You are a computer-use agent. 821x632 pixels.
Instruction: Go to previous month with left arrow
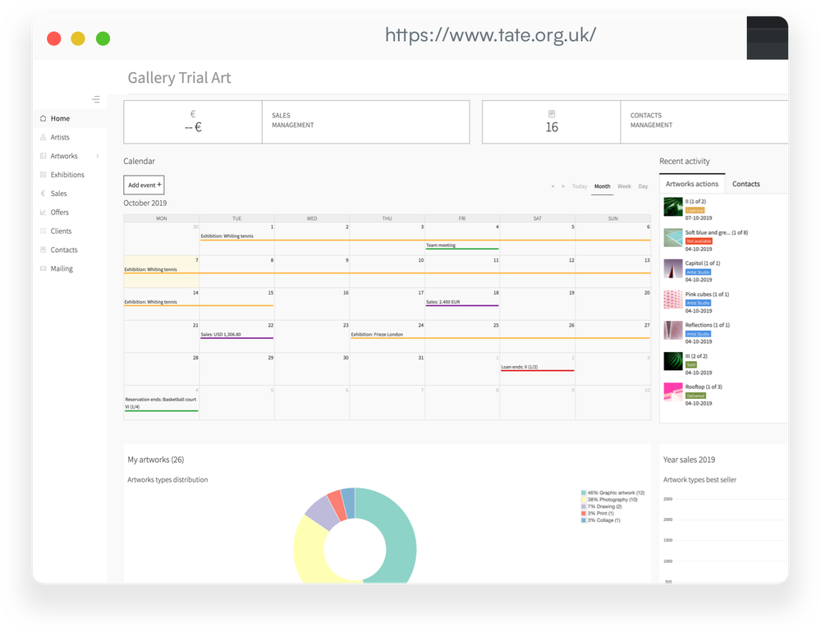pos(553,186)
